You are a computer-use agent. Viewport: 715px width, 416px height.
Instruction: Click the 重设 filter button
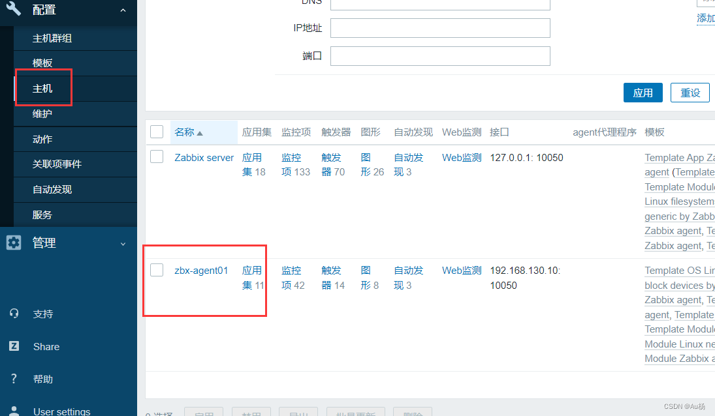(690, 93)
